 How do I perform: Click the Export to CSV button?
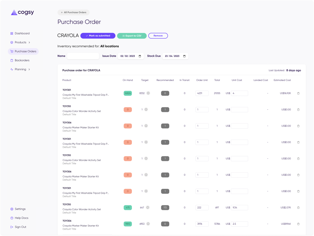132,36
